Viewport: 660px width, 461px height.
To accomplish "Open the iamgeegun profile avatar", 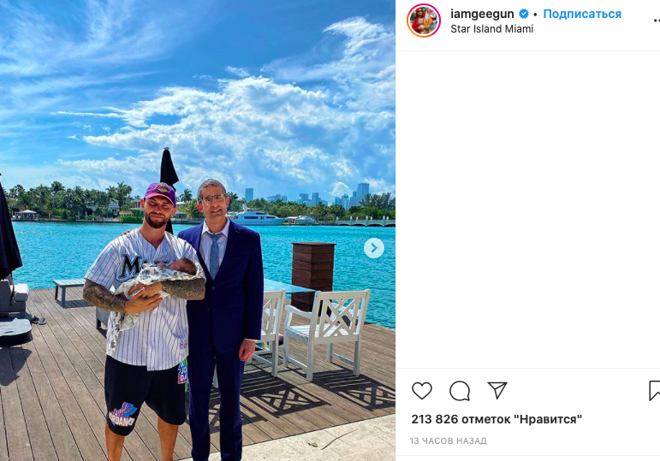I will pyautogui.click(x=424, y=21).
